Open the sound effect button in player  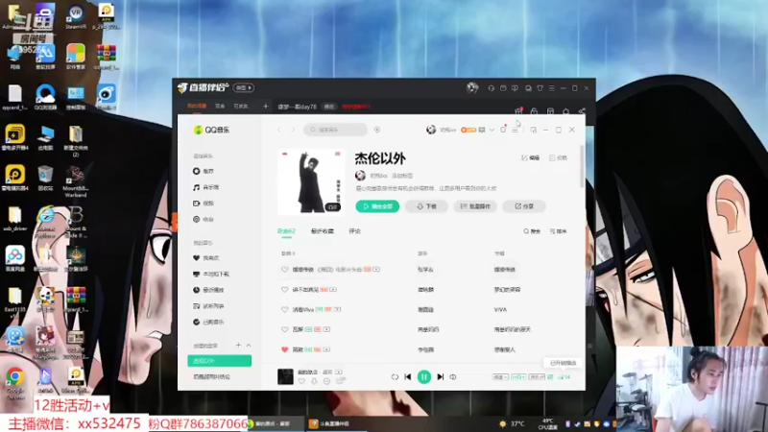coord(537,377)
